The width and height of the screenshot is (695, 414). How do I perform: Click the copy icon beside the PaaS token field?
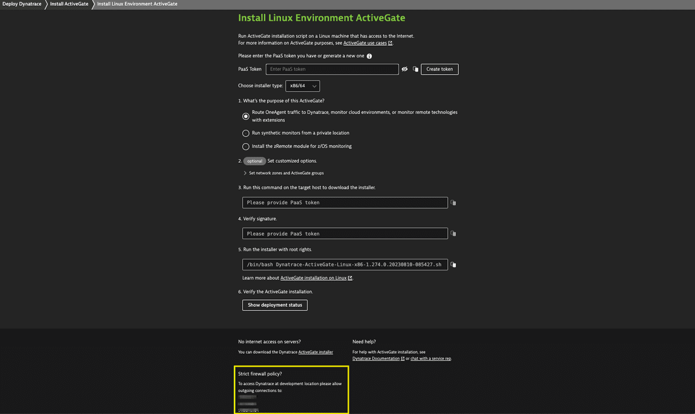tap(415, 69)
